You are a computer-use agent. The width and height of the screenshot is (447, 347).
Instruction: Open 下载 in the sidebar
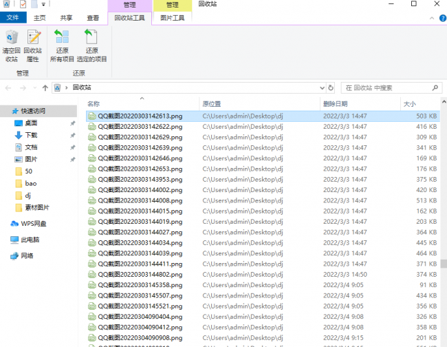pyautogui.click(x=31, y=135)
